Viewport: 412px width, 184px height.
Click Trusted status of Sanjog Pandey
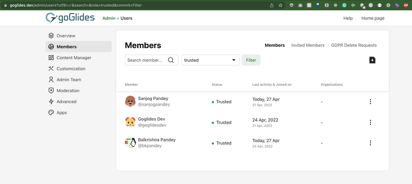[221, 102]
